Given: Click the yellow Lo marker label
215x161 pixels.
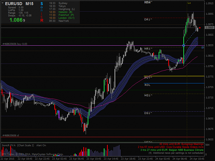Looking at the screenshot, I should click(x=189, y=3).
